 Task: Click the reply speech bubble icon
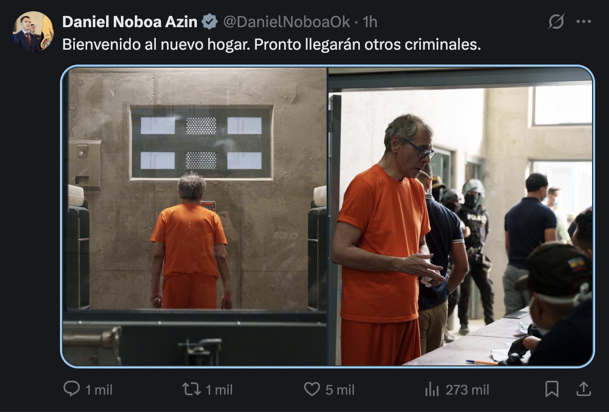71,389
